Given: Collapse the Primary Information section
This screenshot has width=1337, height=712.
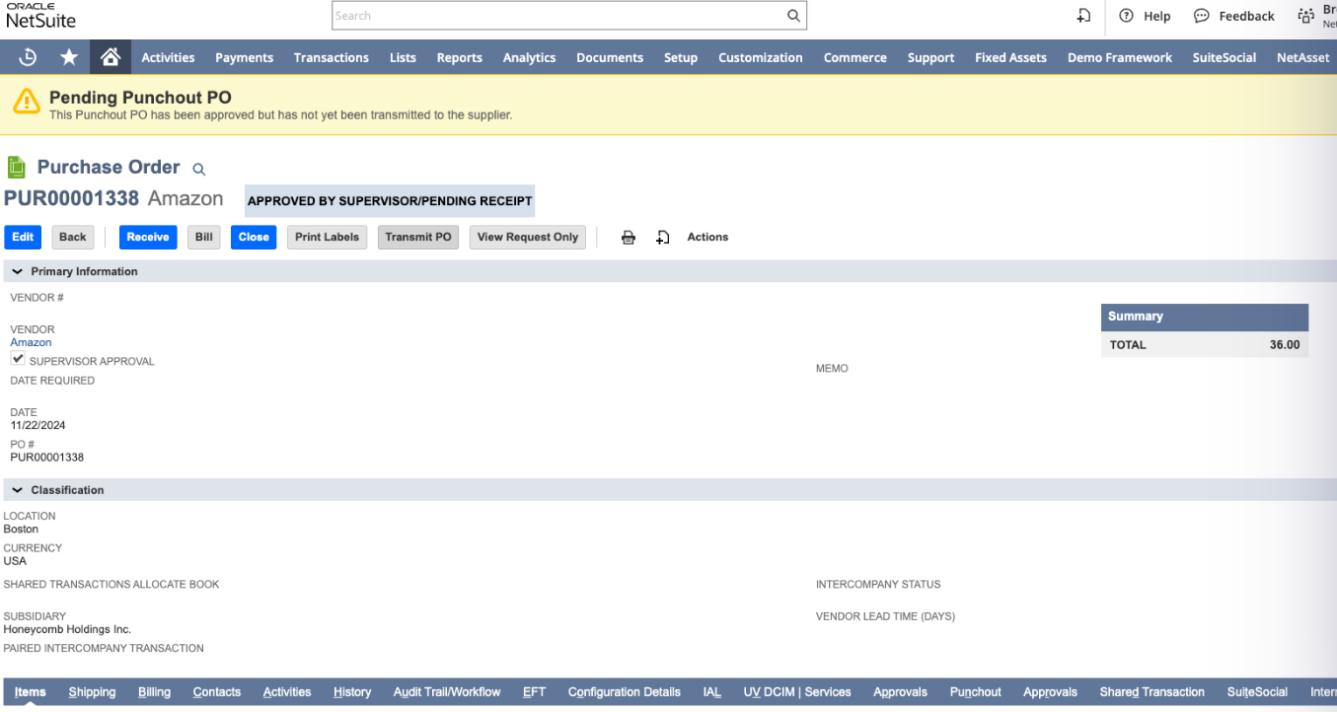Looking at the screenshot, I should pyautogui.click(x=18, y=271).
